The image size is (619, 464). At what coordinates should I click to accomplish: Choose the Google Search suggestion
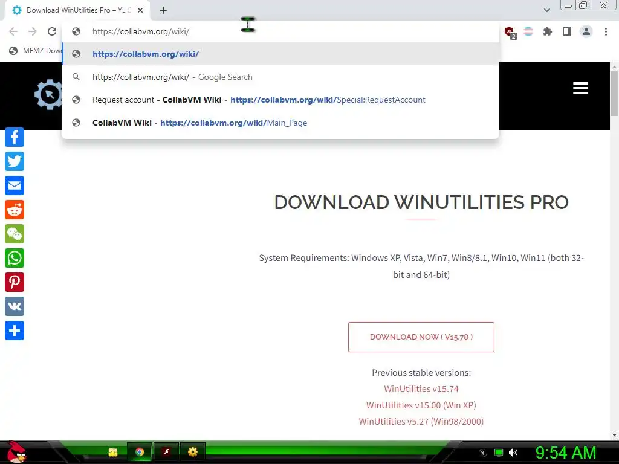[x=280, y=77]
